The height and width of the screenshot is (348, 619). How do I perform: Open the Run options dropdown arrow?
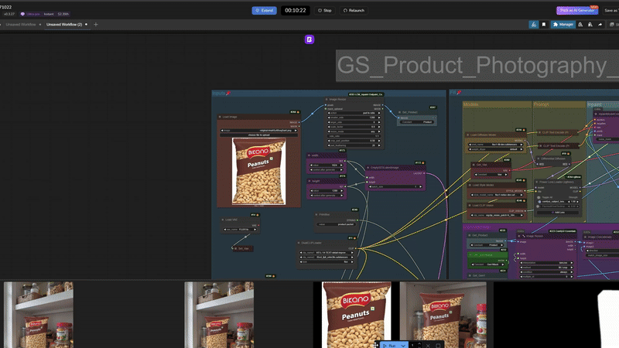coord(402,346)
